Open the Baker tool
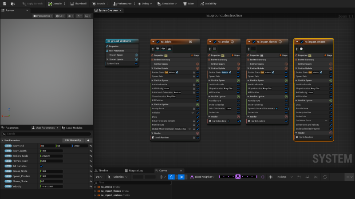Screen dimensions: 355x199 pos(189,3)
